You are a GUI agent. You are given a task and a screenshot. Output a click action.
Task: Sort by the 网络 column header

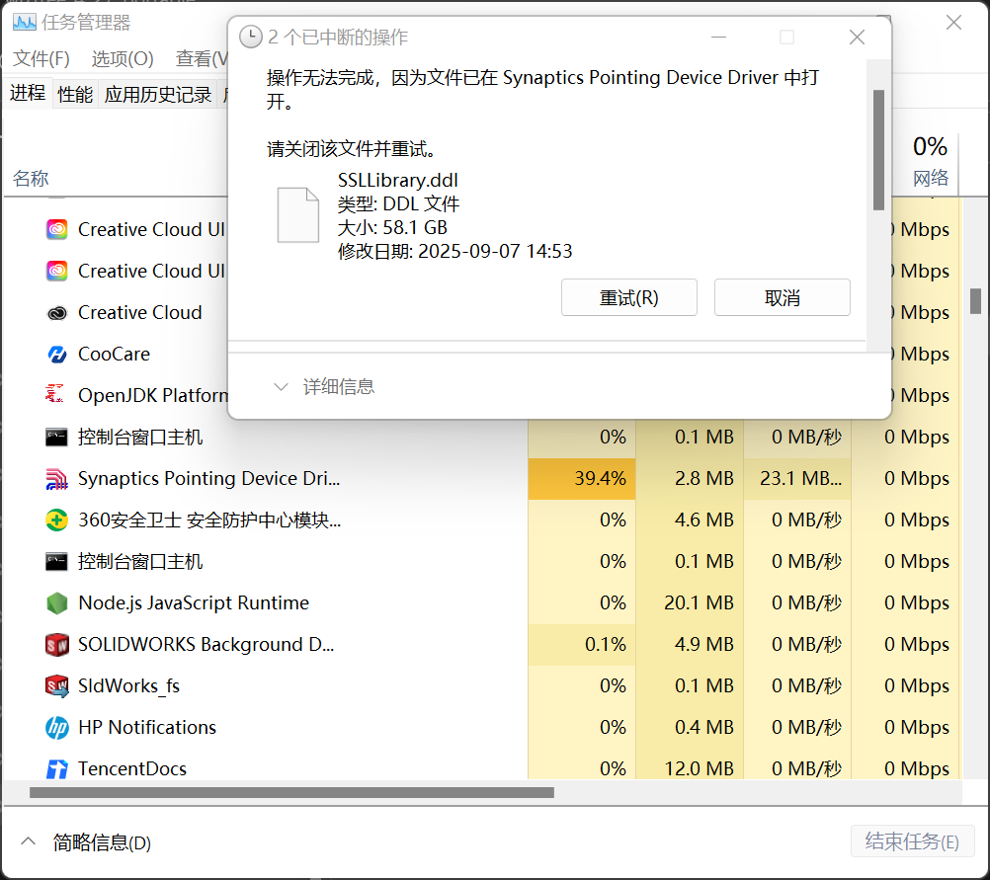930,178
